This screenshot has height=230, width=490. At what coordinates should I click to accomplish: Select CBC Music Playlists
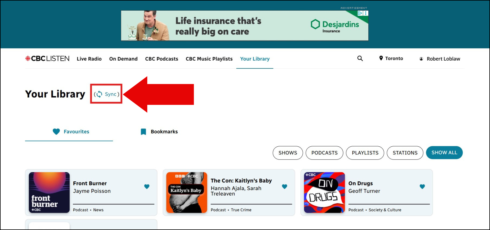(x=209, y=59)
